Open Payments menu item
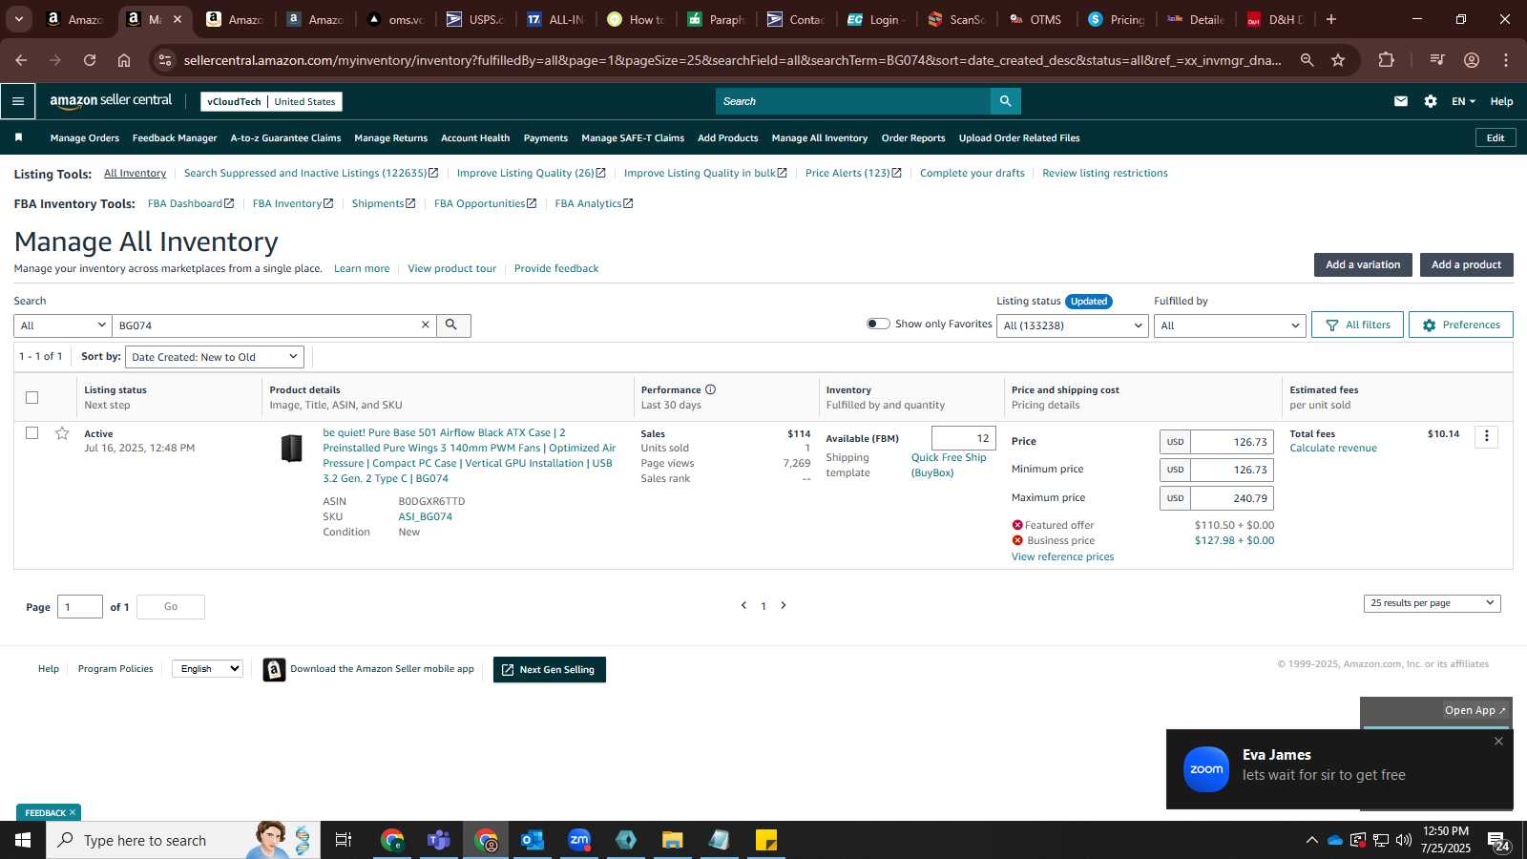Image resolution: width=1527 pixels, height=859 pixels. (546, 137)
